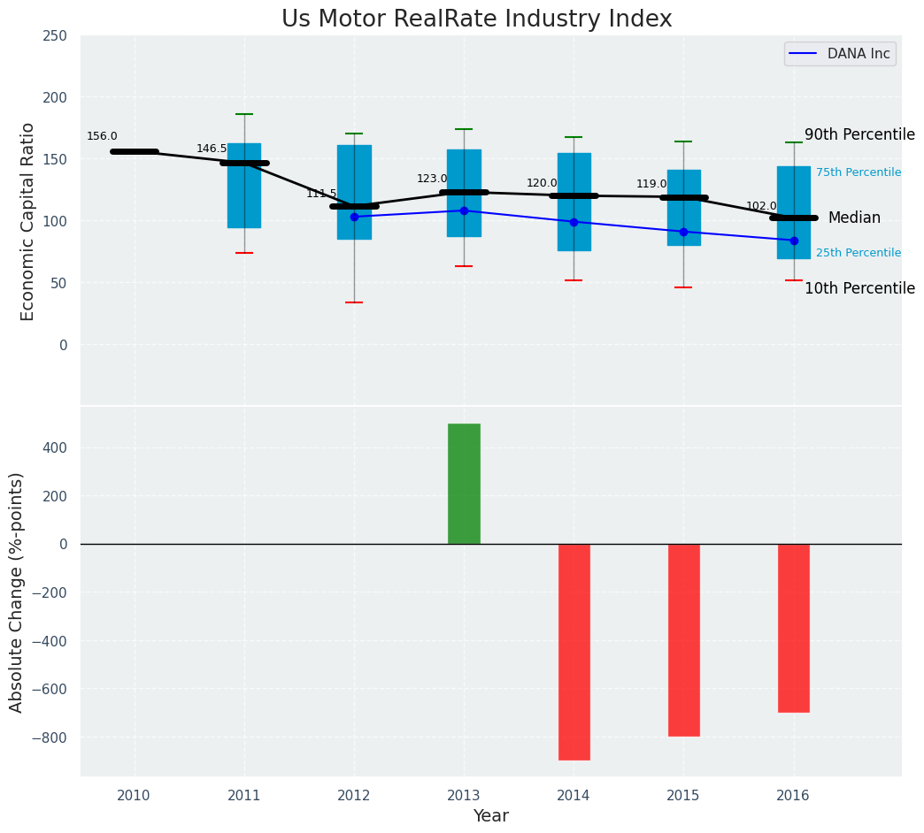Click the Median annotation beside 2016
The width and height of the screenshot is (924, 833).
click(x=854, y=218)
